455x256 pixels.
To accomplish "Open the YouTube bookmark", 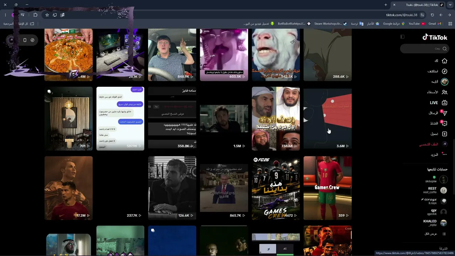I will coord(417,24).
